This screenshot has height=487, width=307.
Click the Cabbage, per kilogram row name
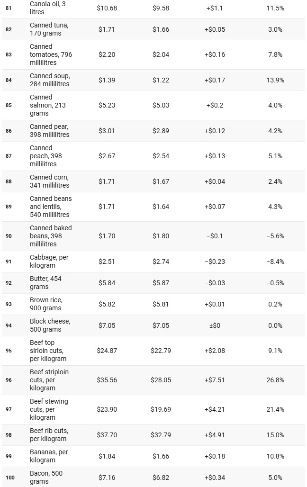point(49,262)
